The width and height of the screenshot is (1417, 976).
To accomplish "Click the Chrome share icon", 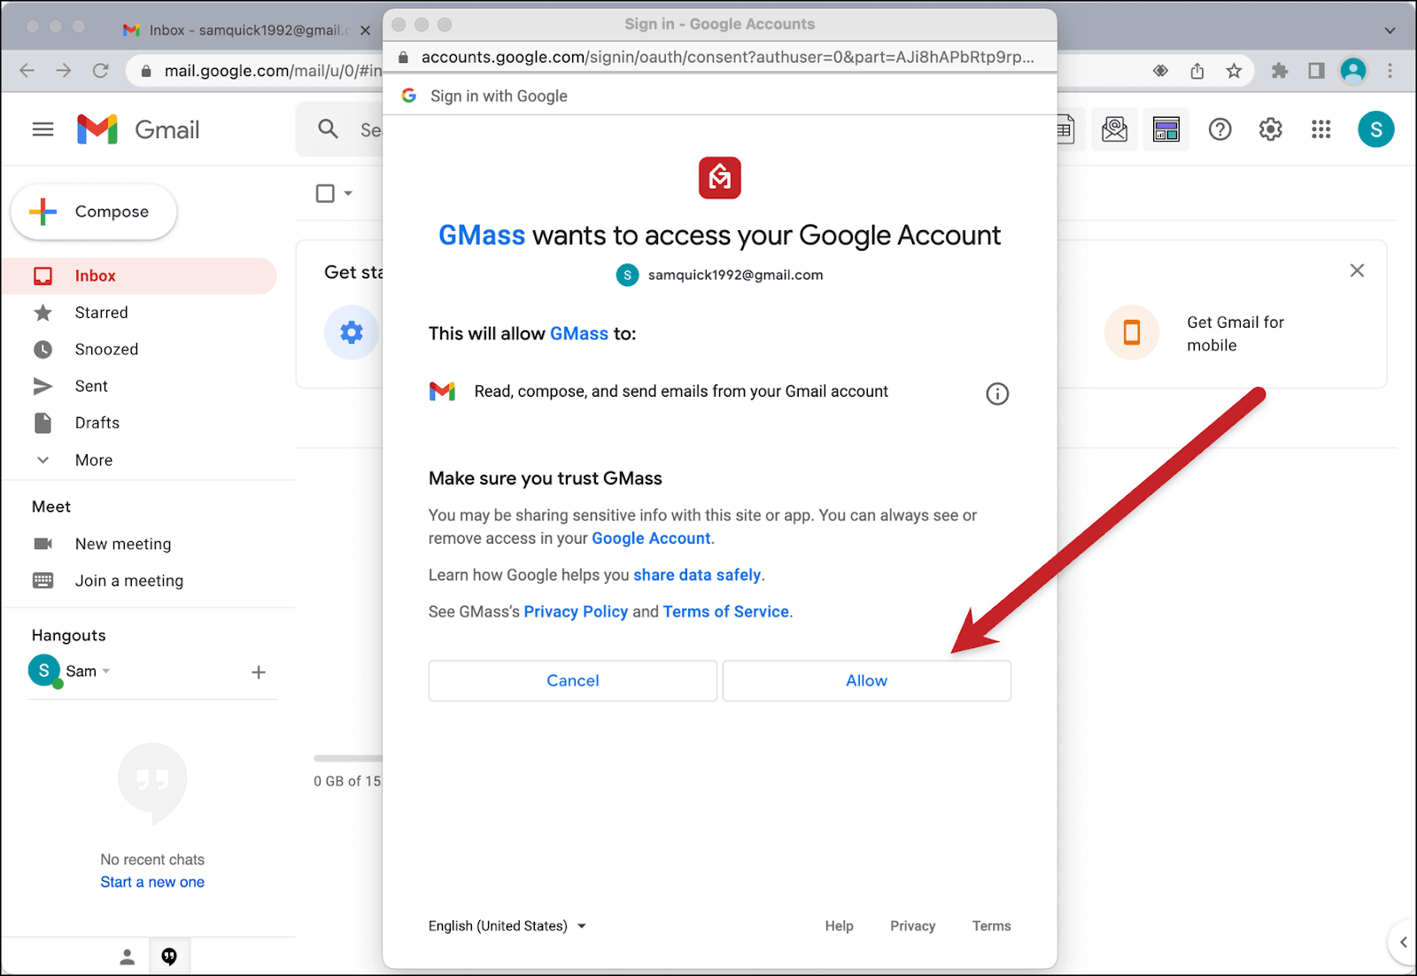I will [x=1197, y=71].
